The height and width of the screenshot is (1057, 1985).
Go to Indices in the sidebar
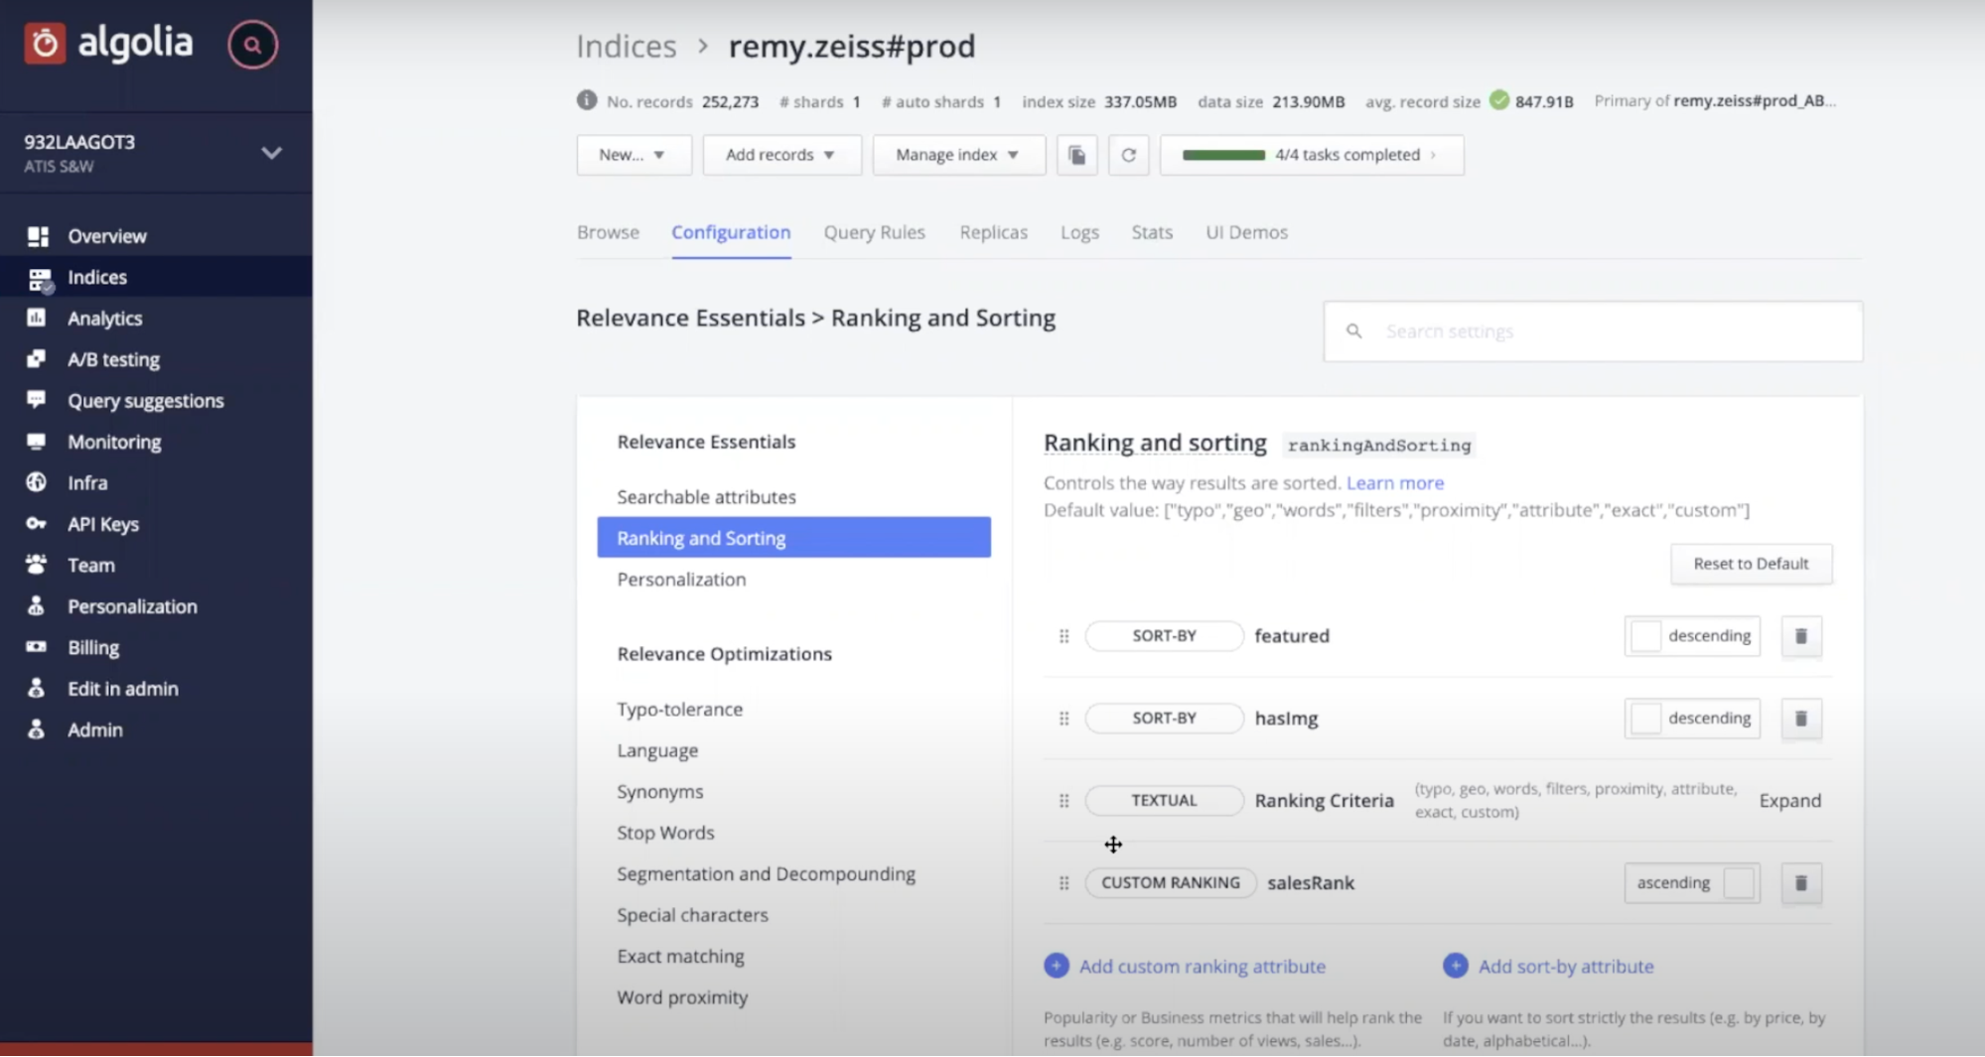click(x=97, y=277)
